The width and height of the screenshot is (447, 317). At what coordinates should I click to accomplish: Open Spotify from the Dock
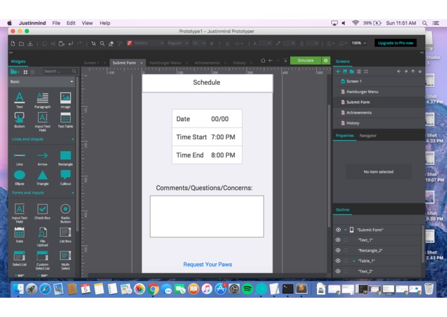point(248,289)
